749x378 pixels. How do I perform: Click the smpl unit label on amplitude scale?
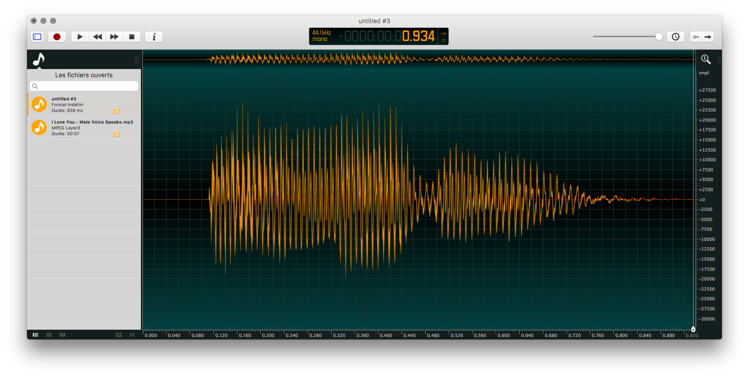704,73
